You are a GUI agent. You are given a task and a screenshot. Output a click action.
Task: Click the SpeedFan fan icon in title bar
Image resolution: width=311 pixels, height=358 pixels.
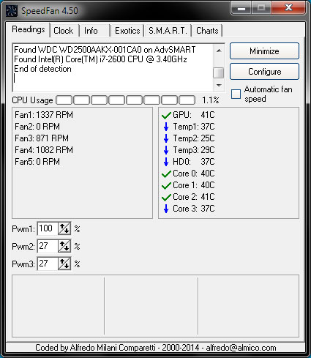(x=11, y=11)
